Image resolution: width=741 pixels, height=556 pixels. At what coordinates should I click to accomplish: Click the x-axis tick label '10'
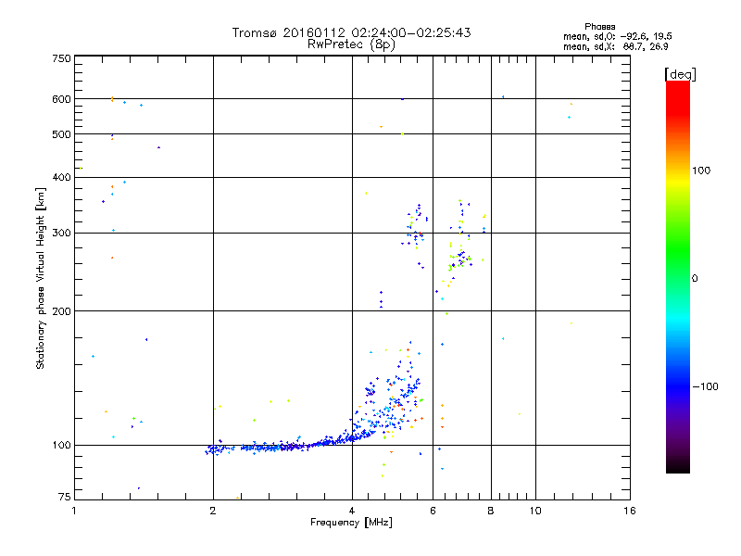pos(535,511)
